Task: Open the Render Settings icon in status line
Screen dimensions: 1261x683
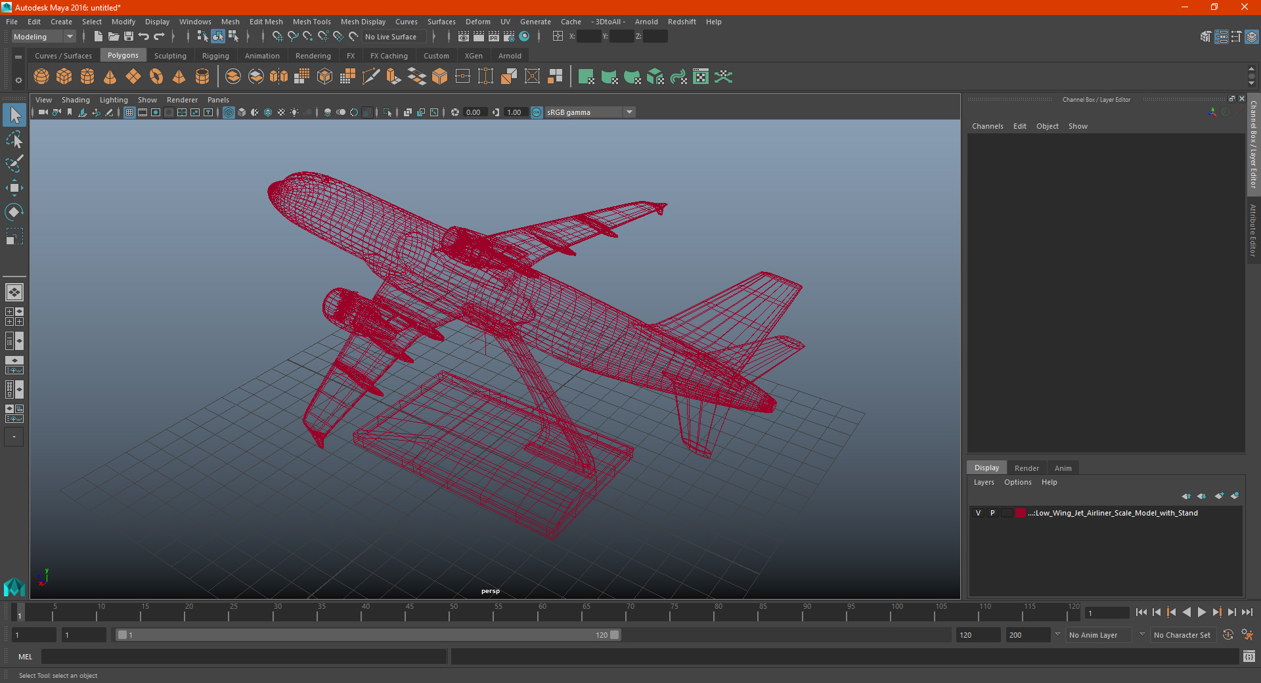Action: (x=509, y=37)
